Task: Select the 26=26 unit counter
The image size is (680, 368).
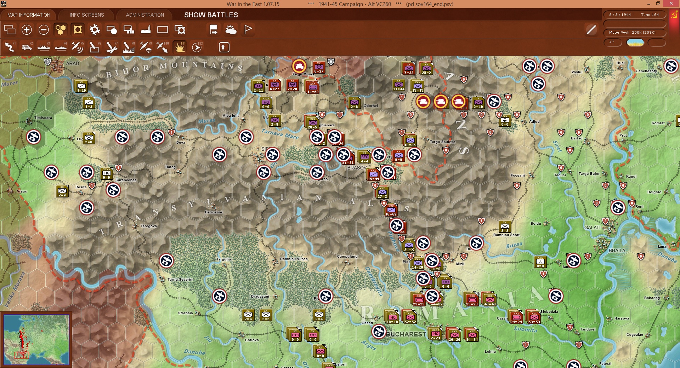Action: [454, 335]
